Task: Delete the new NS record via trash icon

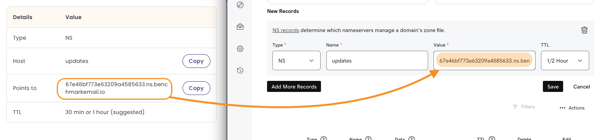Action: (x=584, y=30)
